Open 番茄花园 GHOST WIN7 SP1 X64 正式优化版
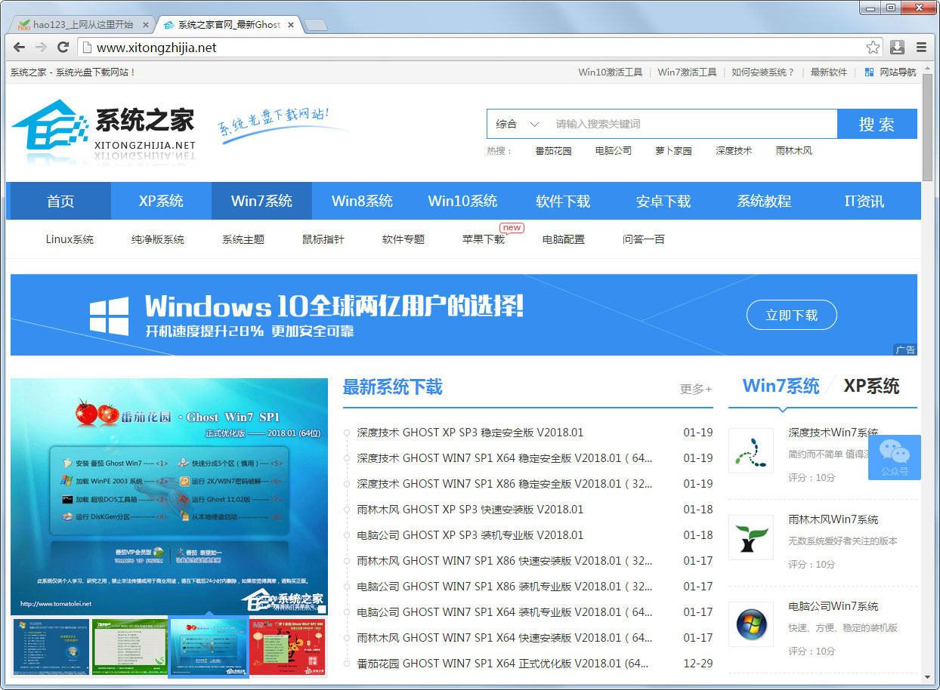 (x=503, y=664)
